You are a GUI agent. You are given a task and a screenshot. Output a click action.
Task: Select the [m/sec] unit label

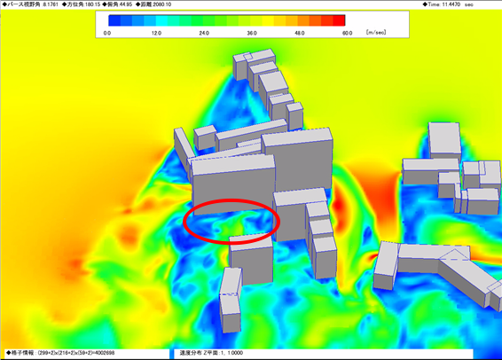coord(376,32)
